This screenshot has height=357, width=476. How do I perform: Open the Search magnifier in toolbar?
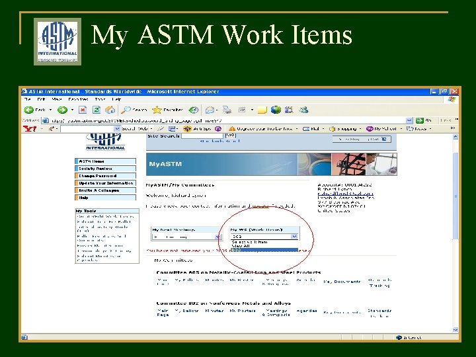pyautogui.click(x=134, y=110)
